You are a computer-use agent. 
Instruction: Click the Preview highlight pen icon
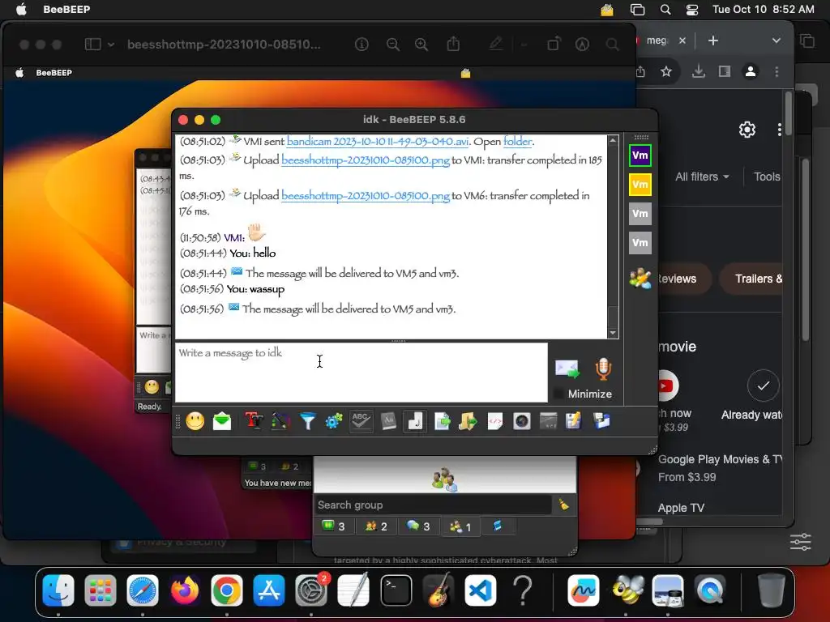495,44
